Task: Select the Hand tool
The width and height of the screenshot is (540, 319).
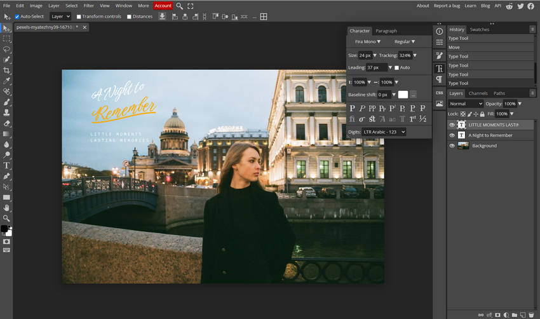Action: pos(6,208)
